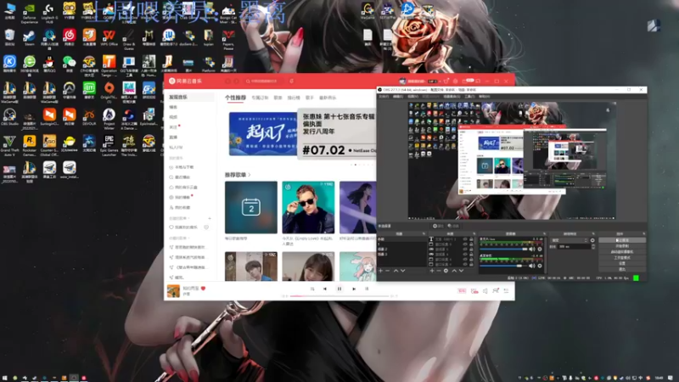Click 退出 button in OBS controls

coord(622,269)
